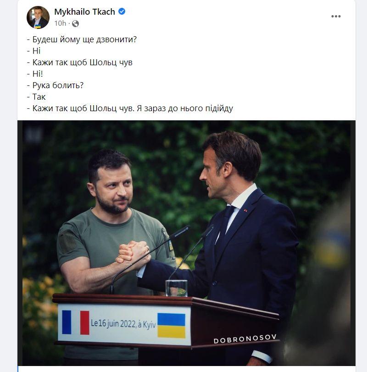This screenshot has height=372, width=367.
Task: Click the blue verified badge
Action: point(122,11)
